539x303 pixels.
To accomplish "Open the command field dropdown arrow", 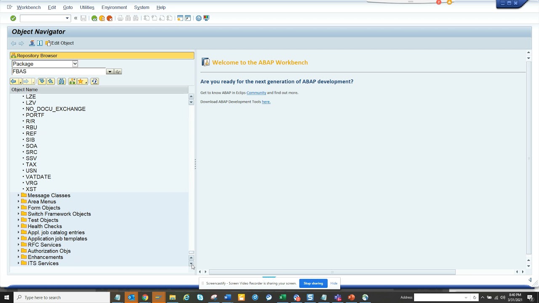I will click(67, 18).
